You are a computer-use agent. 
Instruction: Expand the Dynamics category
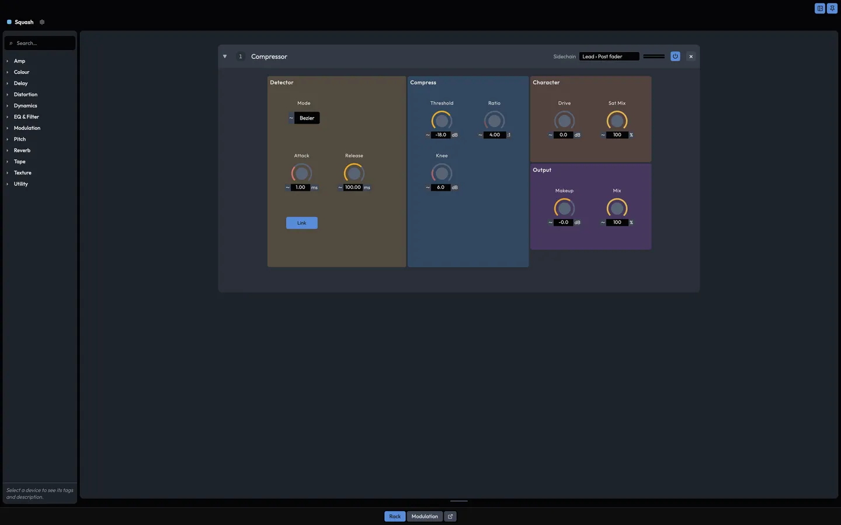pos(25,106)
